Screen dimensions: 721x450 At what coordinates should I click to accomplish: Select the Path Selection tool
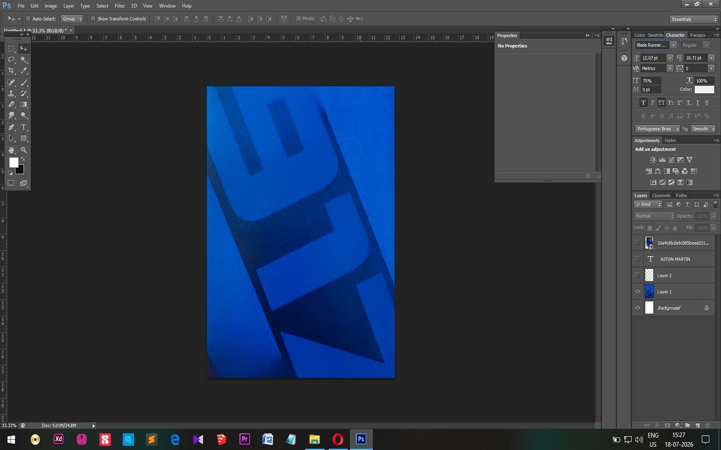click(x=11, y=138)
